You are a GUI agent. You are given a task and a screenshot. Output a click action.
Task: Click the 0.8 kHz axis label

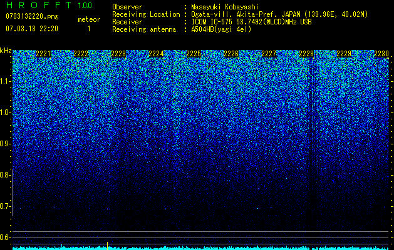coord(5,175)
